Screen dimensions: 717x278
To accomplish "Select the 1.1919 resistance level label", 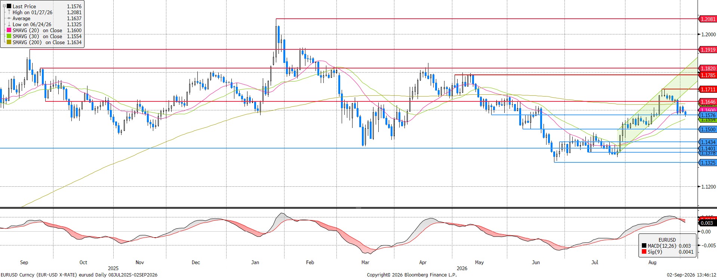I will click(x=708, y=50).
